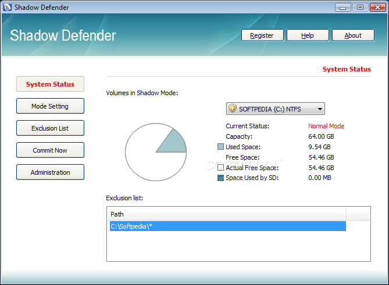389x285 pixels.
Task: Open the Exclusion List section
Action: (50, 128)
